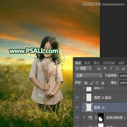This screenshot has height=127, width=127.
Task: Lock transparent pixels checkerboard icon
Action: tap(86, 83)
